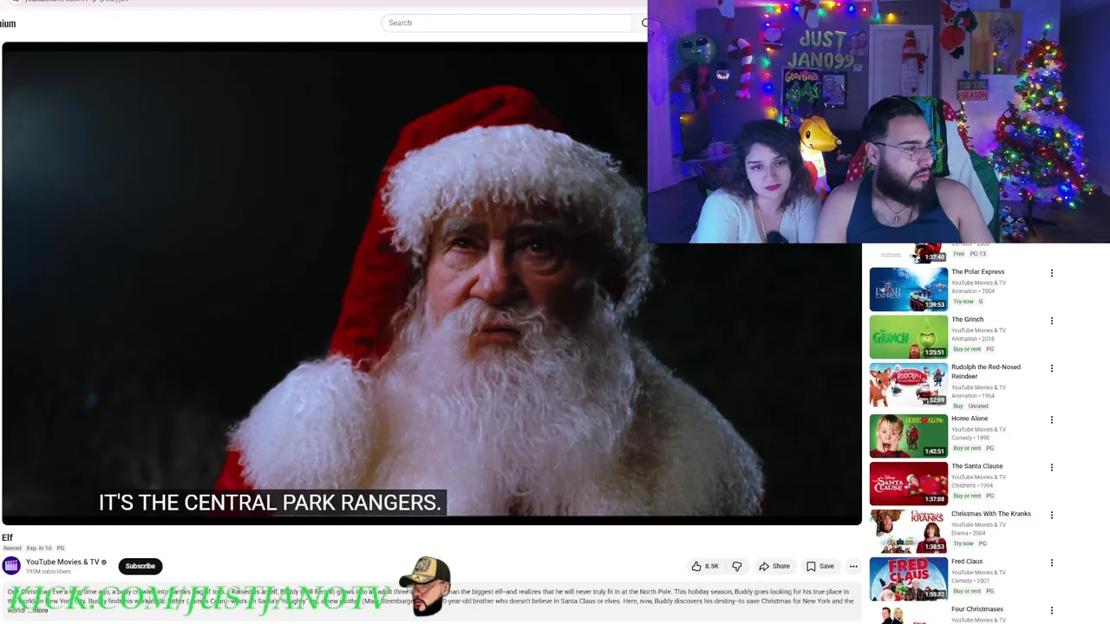Open options menu for Home Alone

click(1052, 420)
